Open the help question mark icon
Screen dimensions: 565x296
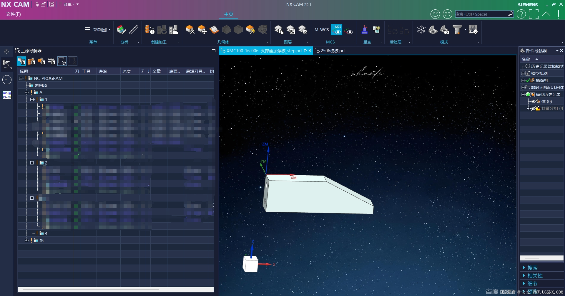(x=521, y=14)
